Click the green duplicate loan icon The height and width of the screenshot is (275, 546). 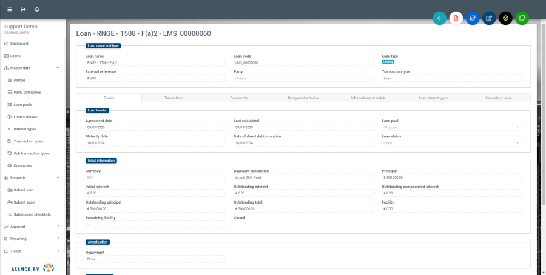pyautogui.click(x=522, y=18)
